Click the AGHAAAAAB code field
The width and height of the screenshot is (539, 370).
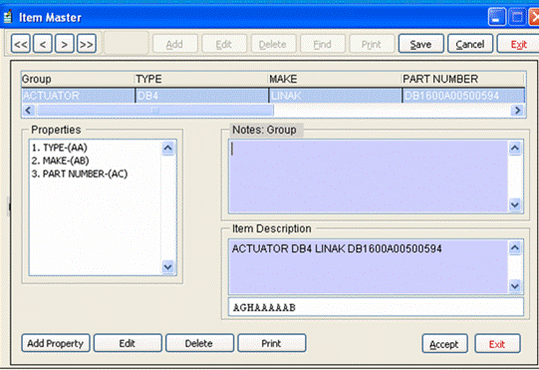(376, 307)
